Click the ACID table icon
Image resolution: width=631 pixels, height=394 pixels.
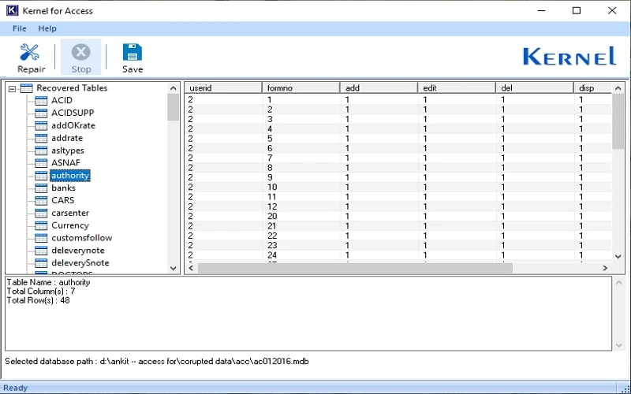point(41,101)
